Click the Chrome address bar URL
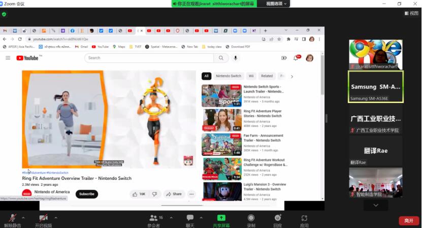Image resolution: width=422 pixels, height=228 pixels. (x=60, y=39)
